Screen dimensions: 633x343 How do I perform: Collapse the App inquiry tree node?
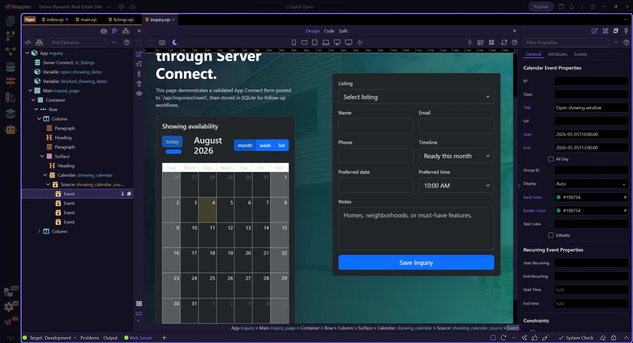[28, 53]
